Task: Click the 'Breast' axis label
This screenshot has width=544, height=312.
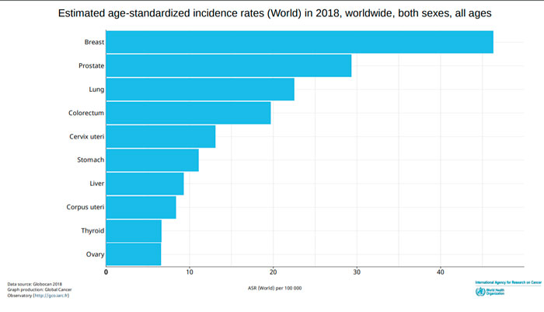Action: click(x=94, y=42)
